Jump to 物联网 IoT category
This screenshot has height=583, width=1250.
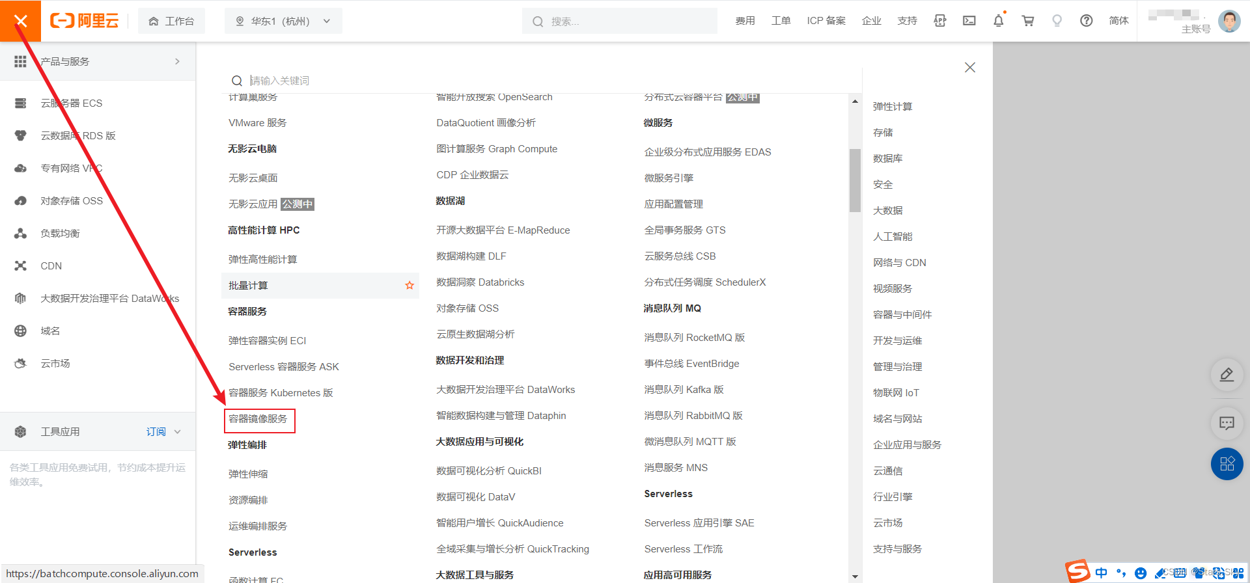point(896,392)
